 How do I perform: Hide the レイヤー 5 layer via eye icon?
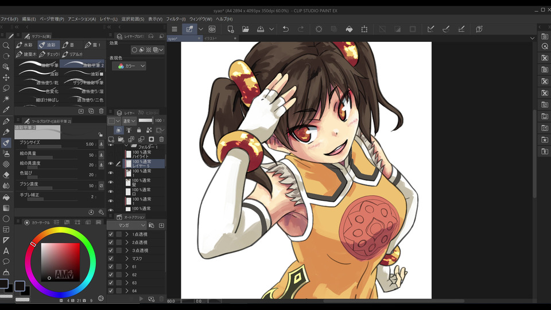(111, 164)
